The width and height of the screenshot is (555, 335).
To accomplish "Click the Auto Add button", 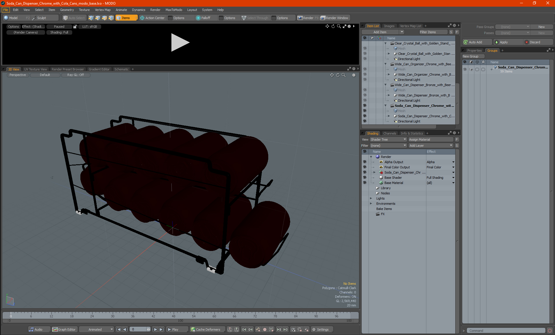I will [x=477, y=42].
